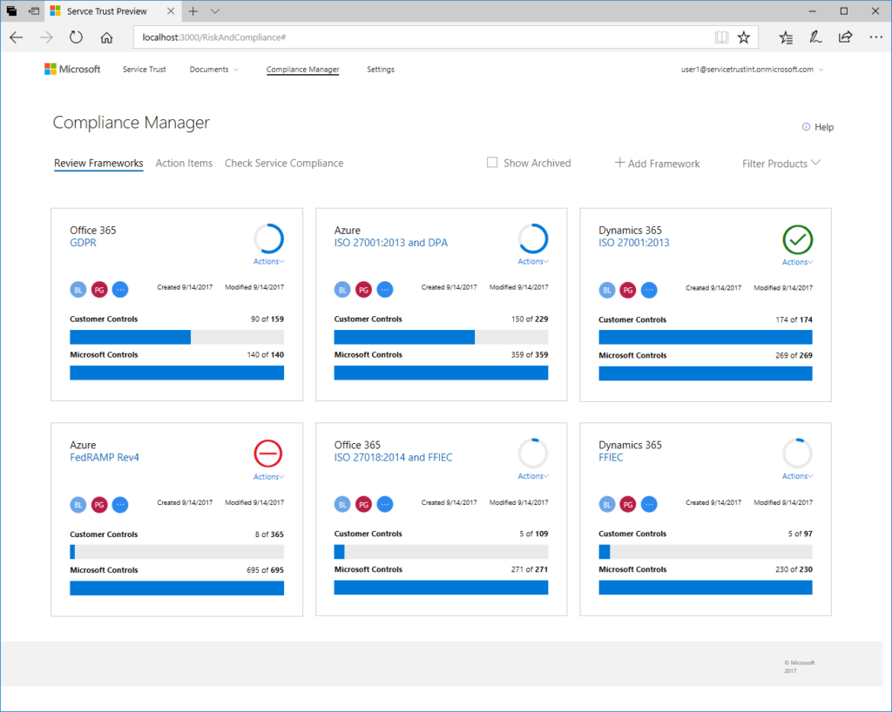Click the ellipsis avatar on Dynamics 365 FFIEC card
The width and height of the screenshot is (892, 712).
[649, 504]
